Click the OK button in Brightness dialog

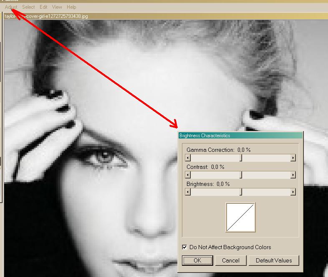(x=197, y=260)
